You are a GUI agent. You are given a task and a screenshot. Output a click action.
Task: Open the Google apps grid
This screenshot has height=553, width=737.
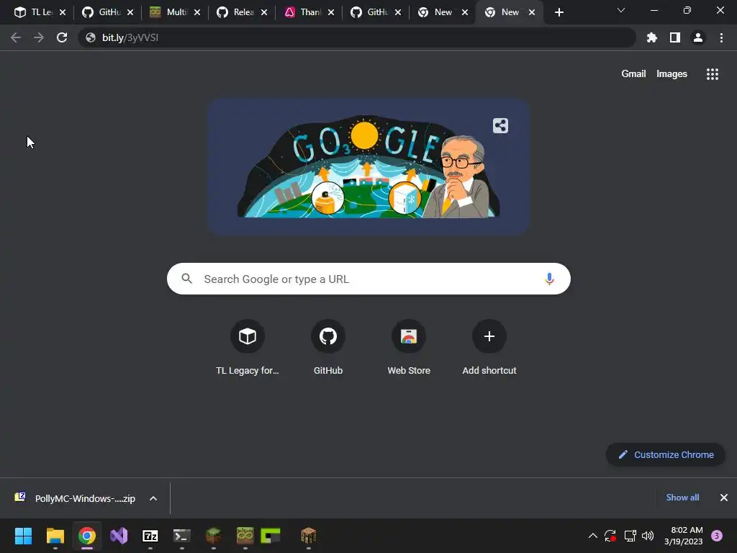pyautogui.click(x=712, y=74)
